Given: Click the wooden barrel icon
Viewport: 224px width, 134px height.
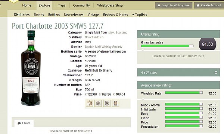Looking at the screenshot, I should [115, 103].
